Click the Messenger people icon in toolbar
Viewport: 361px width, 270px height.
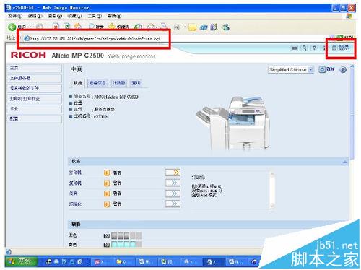(225, 27)
